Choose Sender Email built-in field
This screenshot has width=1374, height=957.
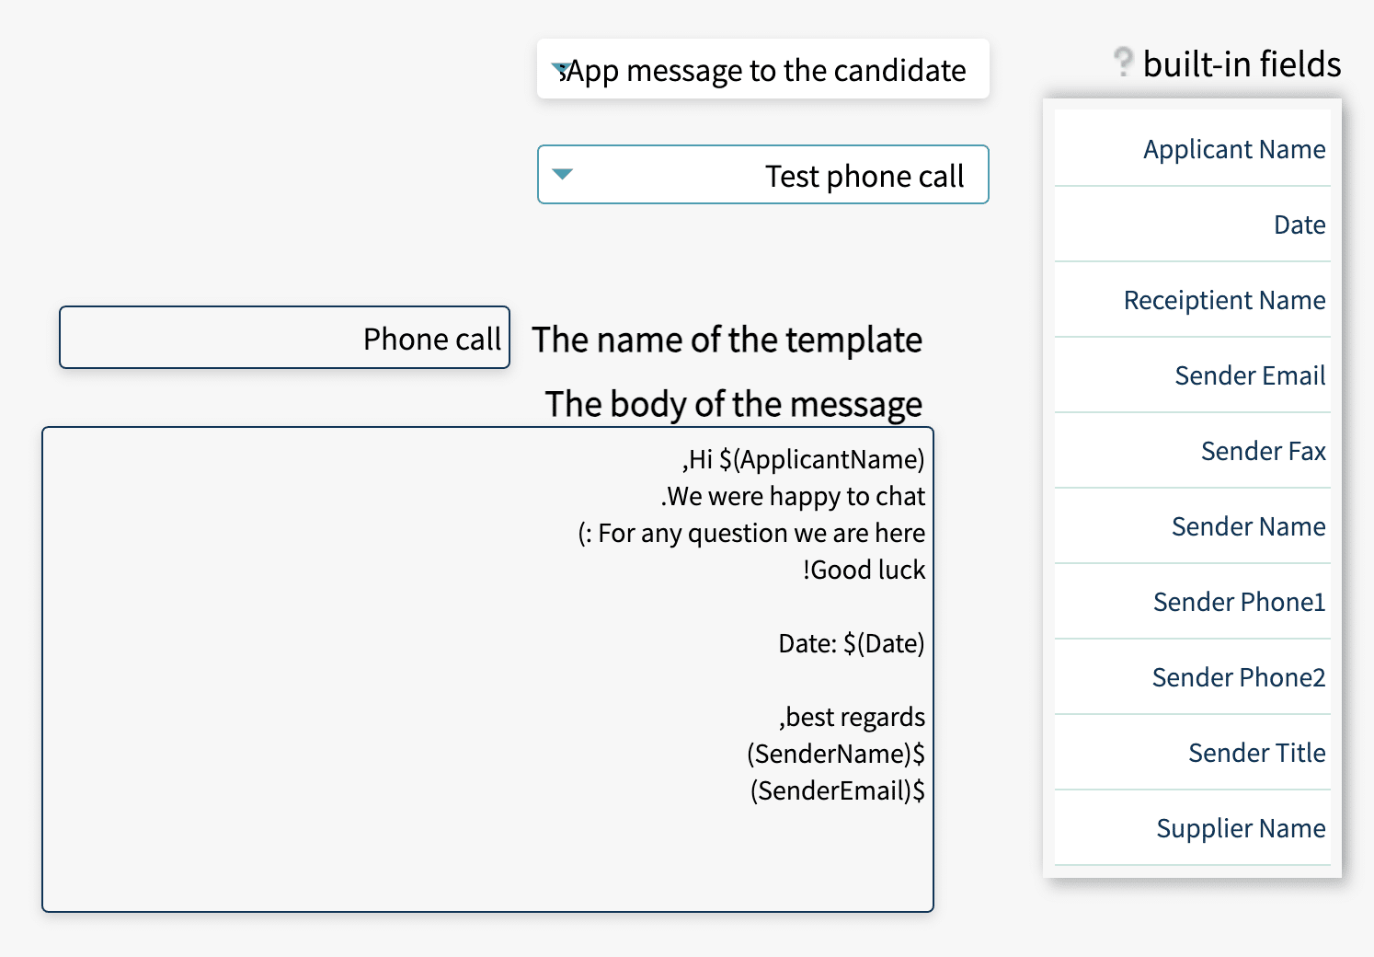coord(1192,375)
